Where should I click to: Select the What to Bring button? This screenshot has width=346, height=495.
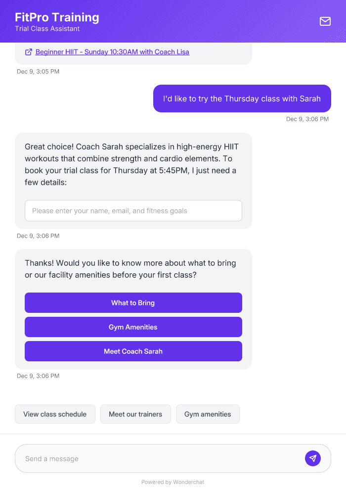133,302
